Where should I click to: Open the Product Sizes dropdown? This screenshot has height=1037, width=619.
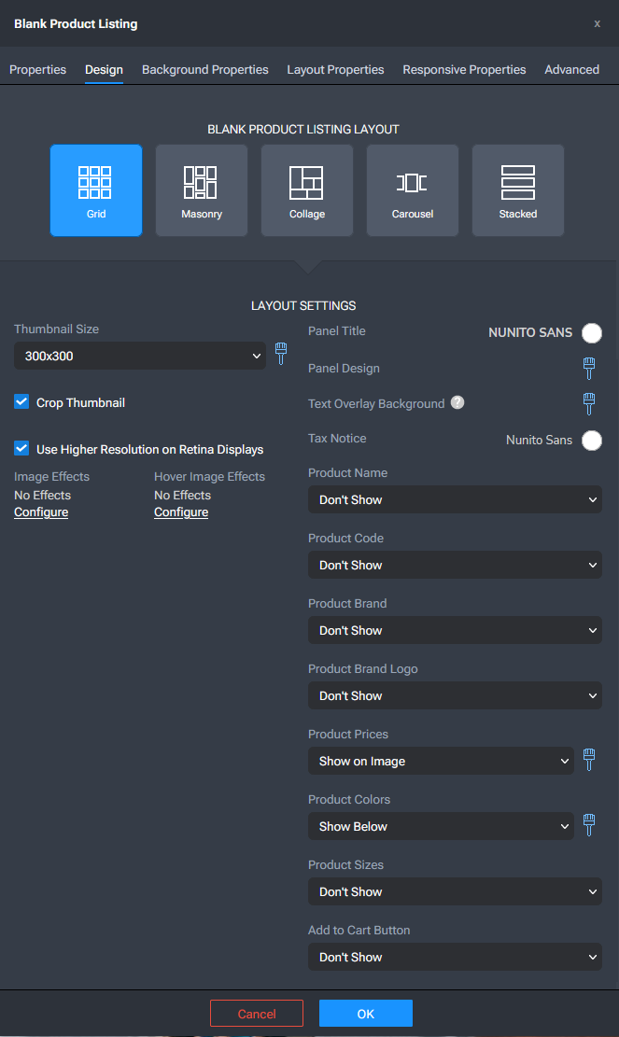tap(455, 891)
